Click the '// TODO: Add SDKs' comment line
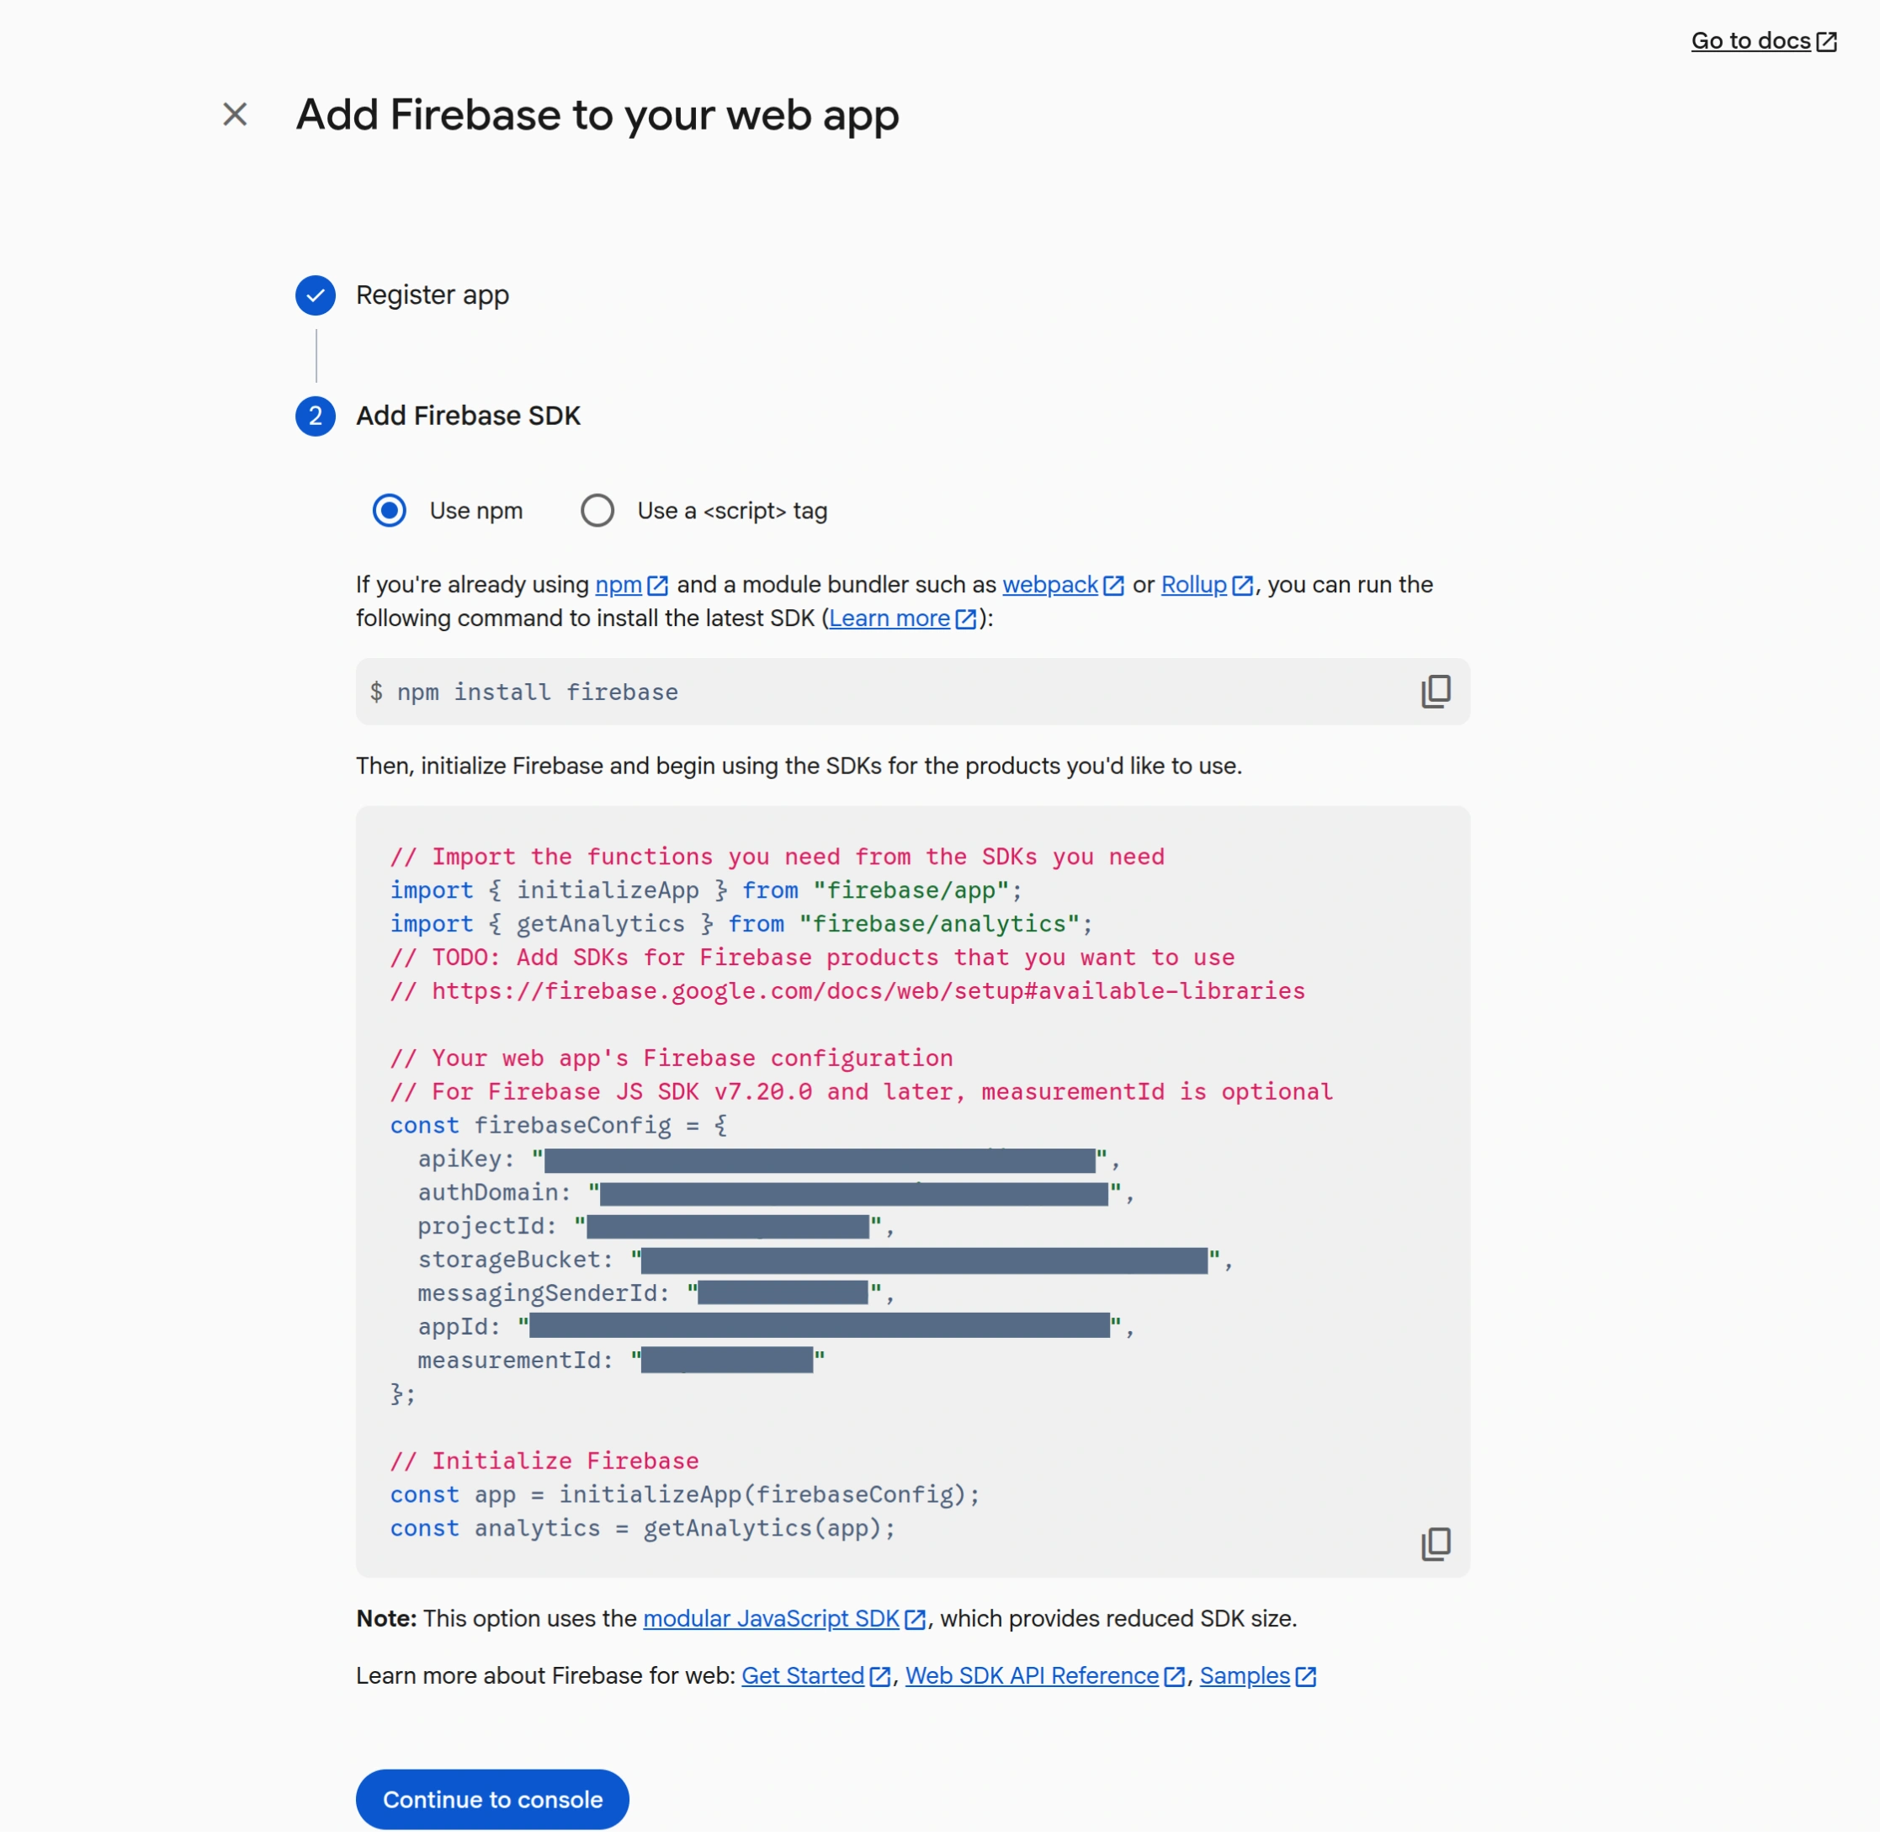 (815, 959)
